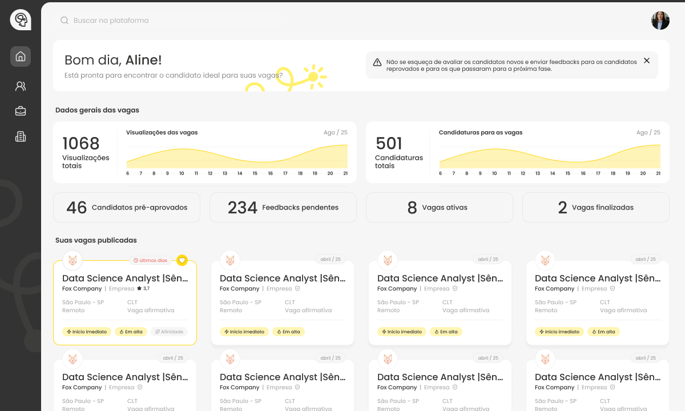685x411 pixels.
Task: Select the 'Afinidade' tag on the highlighted card
Action: (x=169, y=332)
